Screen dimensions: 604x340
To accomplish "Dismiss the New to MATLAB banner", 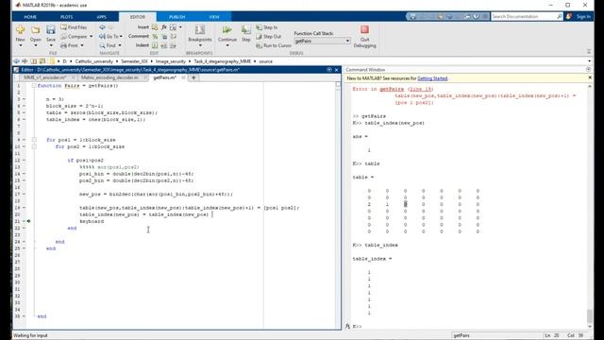I will 589,77.
